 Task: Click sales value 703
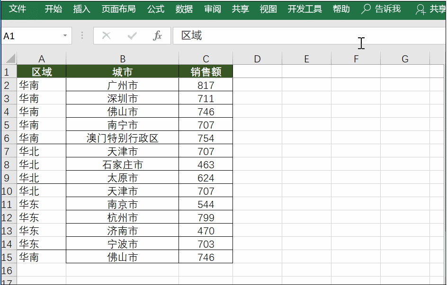click(206, 244)
